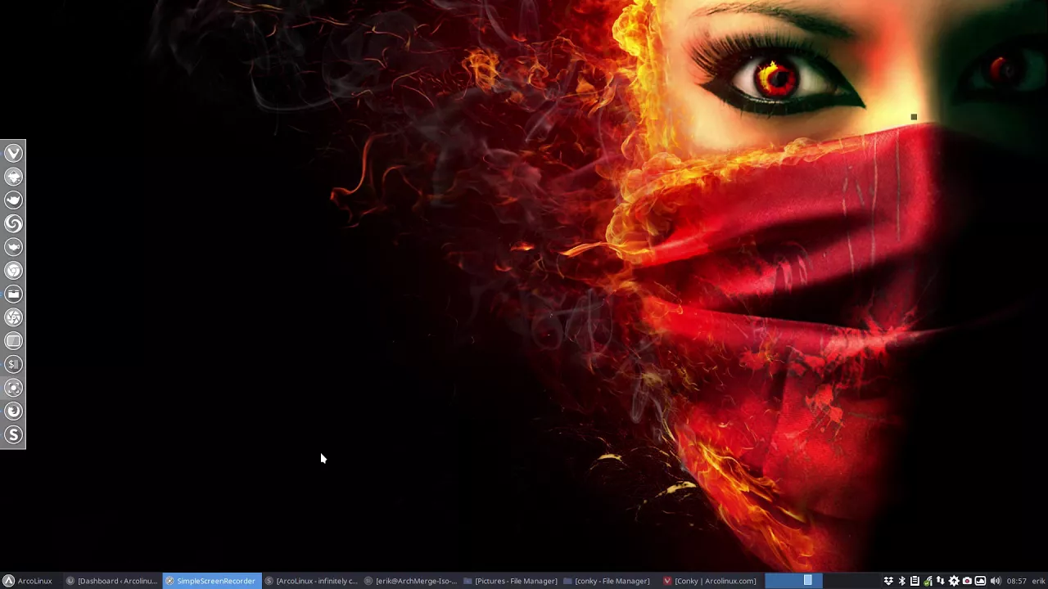Click the 08:57 clock

[1016, 581]
